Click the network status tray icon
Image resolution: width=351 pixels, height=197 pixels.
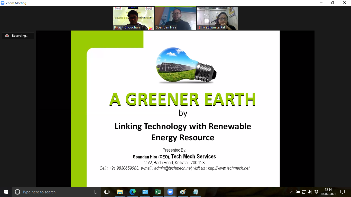coord(304,192)
